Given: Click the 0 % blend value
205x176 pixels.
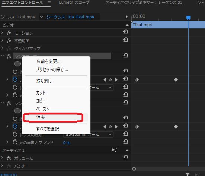Looking at the screenshot, I should (67, 143).
